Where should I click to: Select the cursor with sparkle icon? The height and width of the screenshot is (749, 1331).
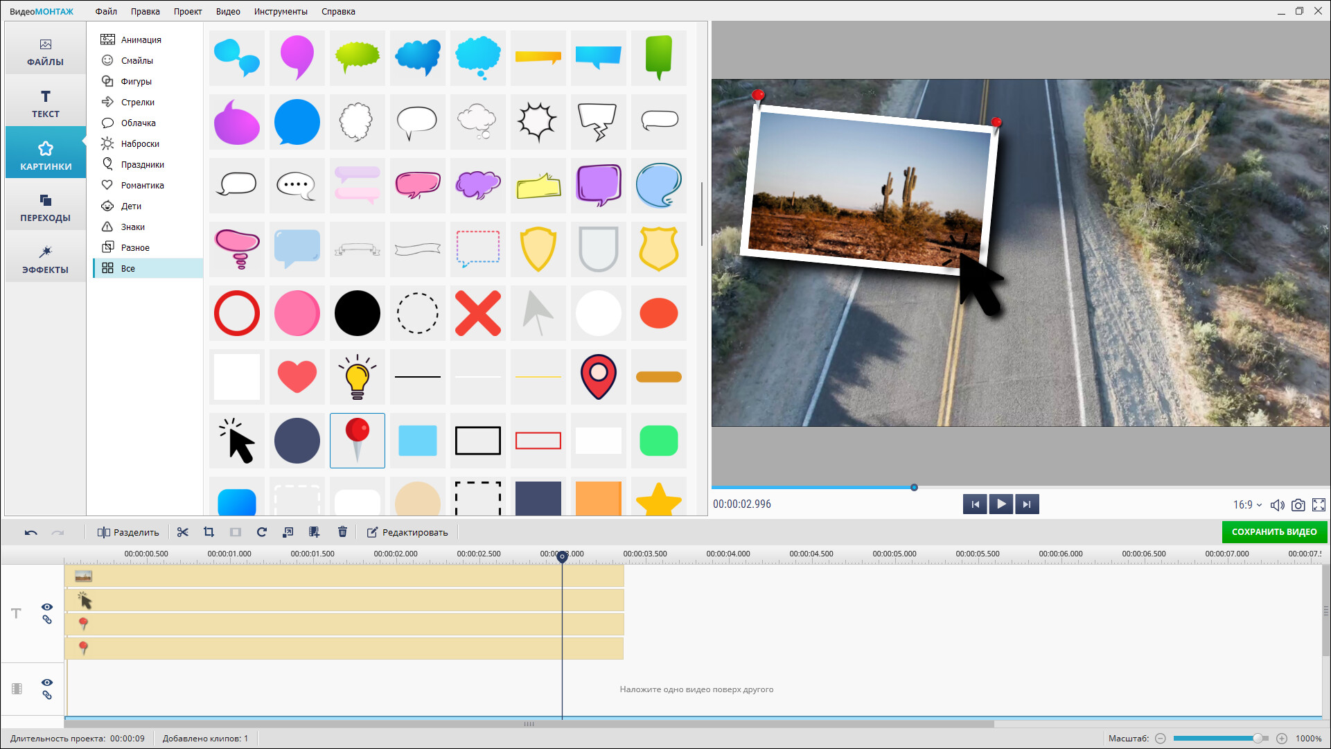[x=236, y=440]
